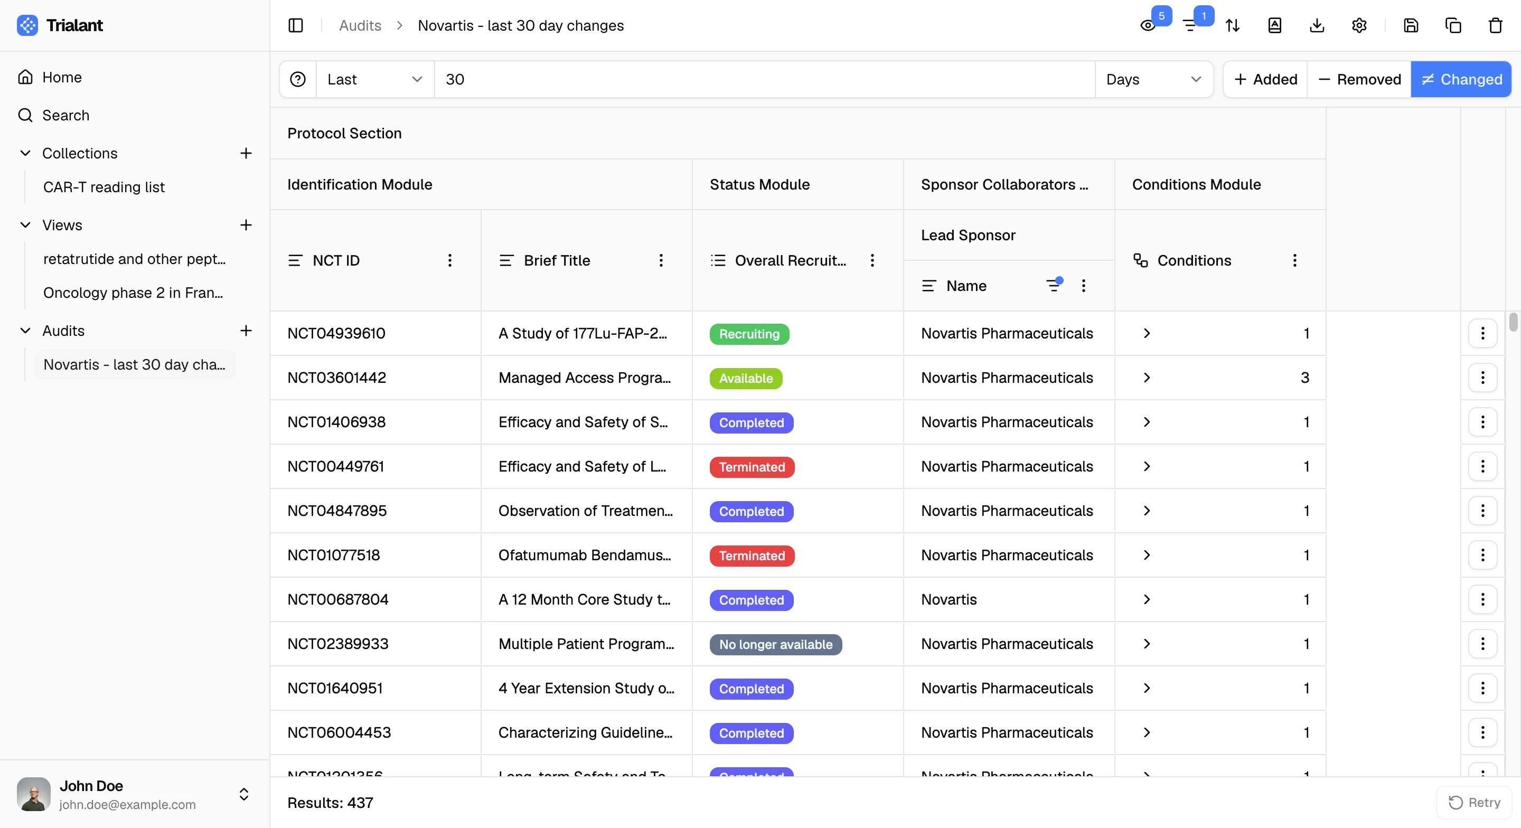Open NCT ID column options menu
Image resolution: width=1521 pixels, height=828 pixels.
449,260
